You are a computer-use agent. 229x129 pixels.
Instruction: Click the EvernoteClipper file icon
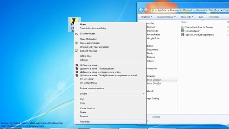click(x=182, y=31)
